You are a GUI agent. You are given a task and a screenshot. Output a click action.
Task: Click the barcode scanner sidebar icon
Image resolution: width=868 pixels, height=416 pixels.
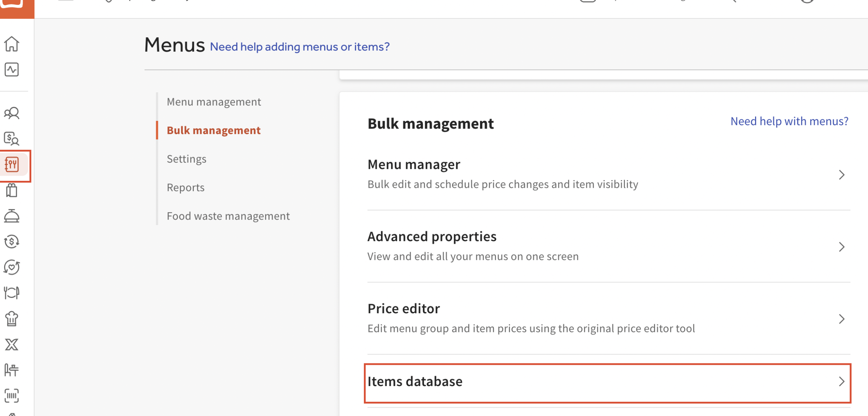click(12, 396)
